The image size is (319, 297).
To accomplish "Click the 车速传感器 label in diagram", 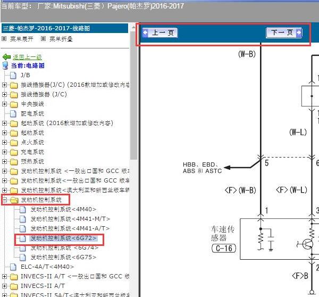I will click(223, 234).
